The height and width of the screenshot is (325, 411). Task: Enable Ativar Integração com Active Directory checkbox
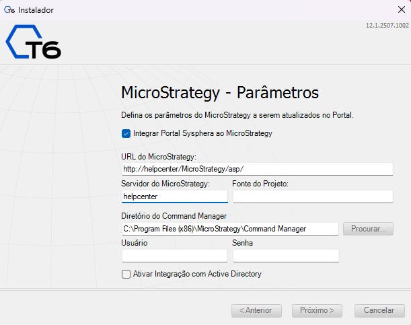(126, 274)
